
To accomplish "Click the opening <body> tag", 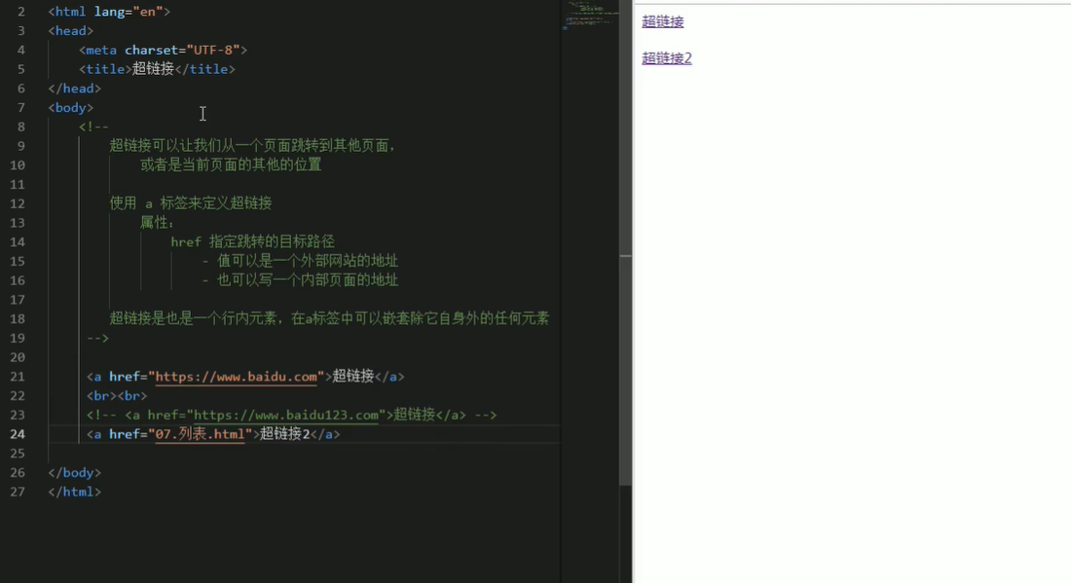I will (70, 108).
